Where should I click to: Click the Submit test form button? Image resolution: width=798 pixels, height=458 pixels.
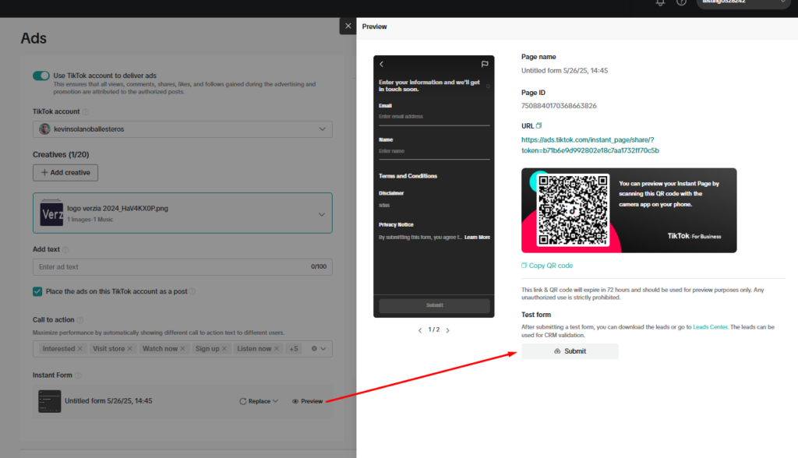pyautogui.click(x=570, y=351)
